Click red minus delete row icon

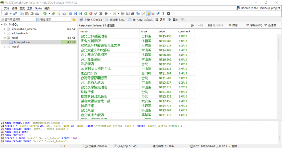click(x=91, y=14)
